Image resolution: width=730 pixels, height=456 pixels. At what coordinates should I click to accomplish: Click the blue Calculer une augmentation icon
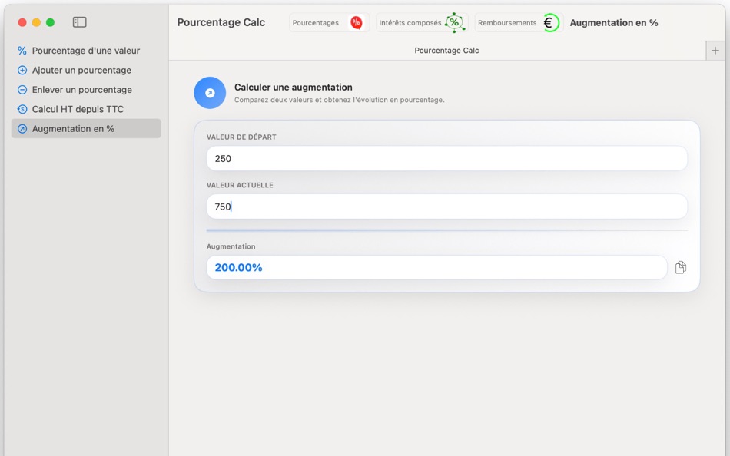[x=209, y=92]
